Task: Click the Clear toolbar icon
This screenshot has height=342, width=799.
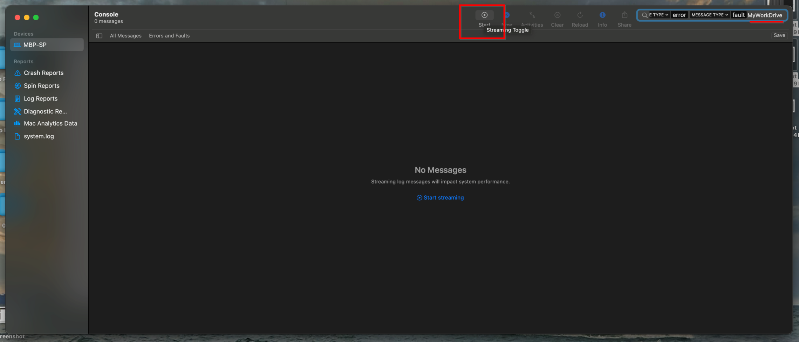Action: (557, 15)
